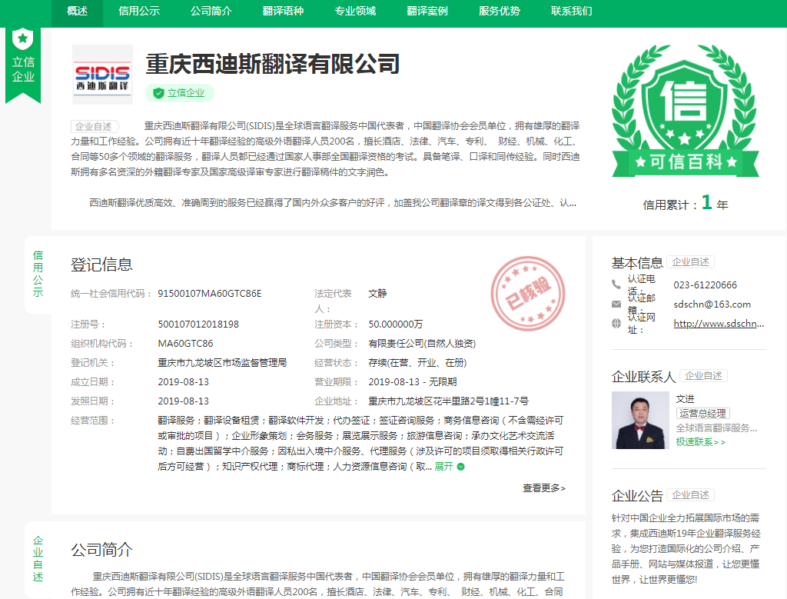Switch to the 信用公示 tab
This screenshot has height=599, width=787.
pos(139,11)
